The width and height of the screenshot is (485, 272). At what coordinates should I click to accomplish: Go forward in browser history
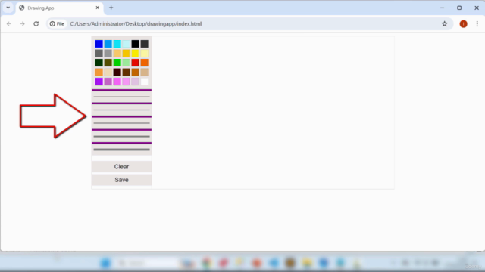point(22,23)
